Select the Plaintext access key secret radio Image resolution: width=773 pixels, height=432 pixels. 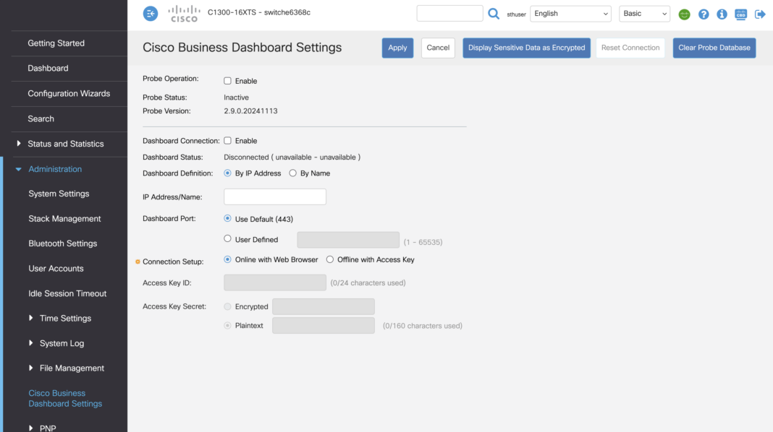coord(227,325)
